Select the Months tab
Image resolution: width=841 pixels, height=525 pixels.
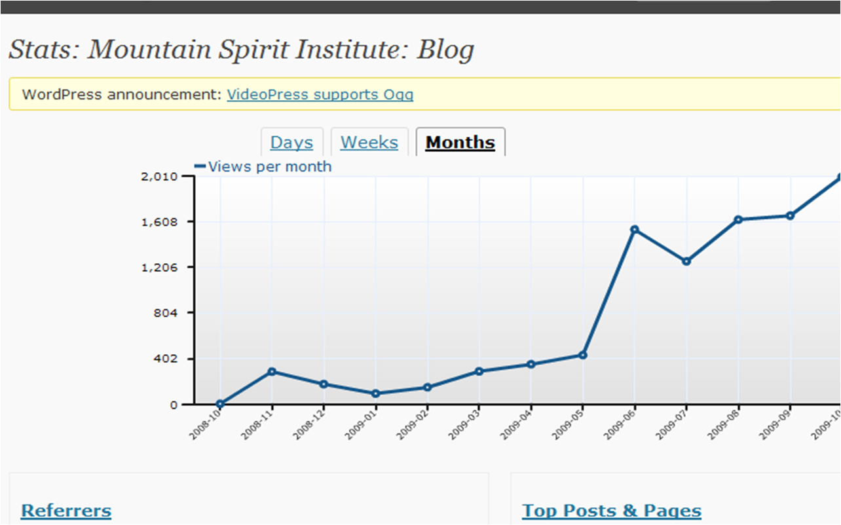(x=460, y=143)
